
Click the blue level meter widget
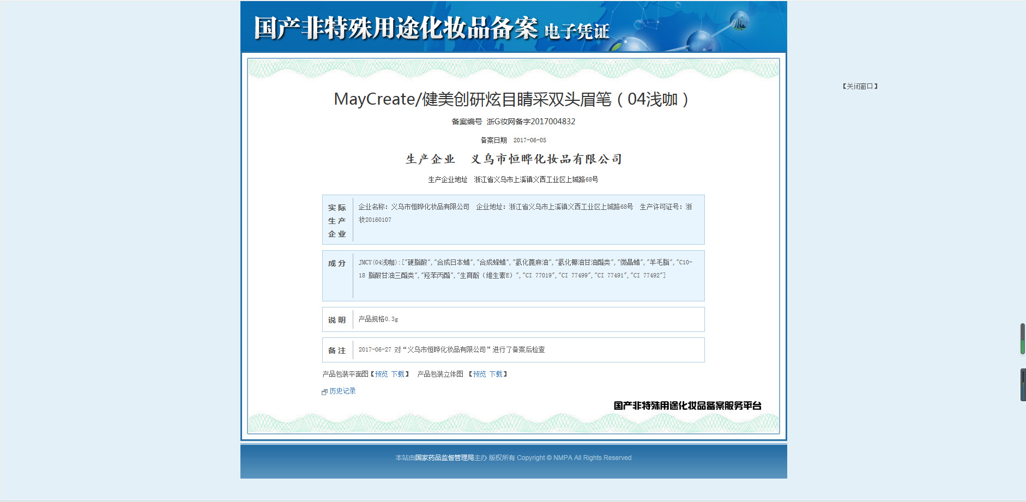(1023, 385)
